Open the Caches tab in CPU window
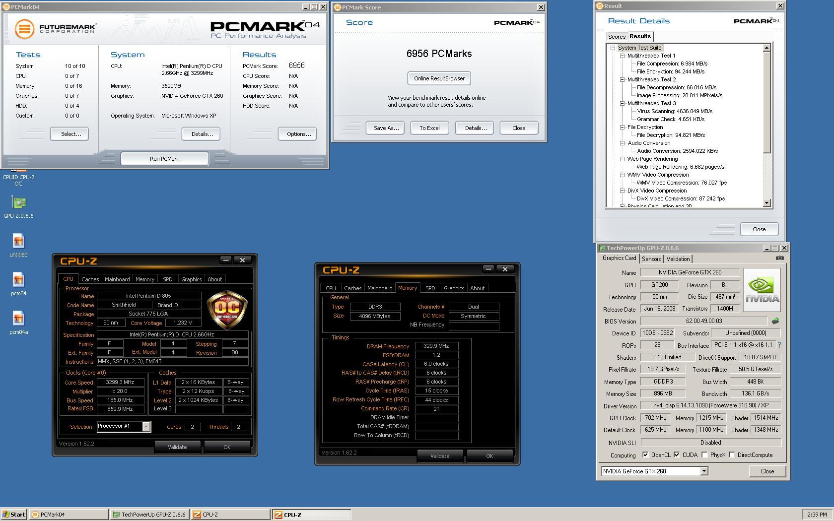 (90, 279)
